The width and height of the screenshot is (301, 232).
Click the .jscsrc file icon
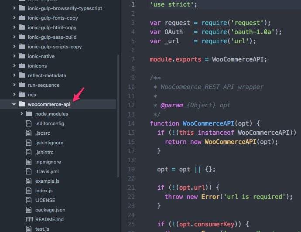[x=29, y=133]
